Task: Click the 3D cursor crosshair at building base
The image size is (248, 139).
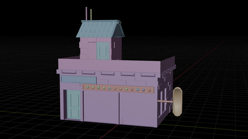Action: click(x=122, y=121)
